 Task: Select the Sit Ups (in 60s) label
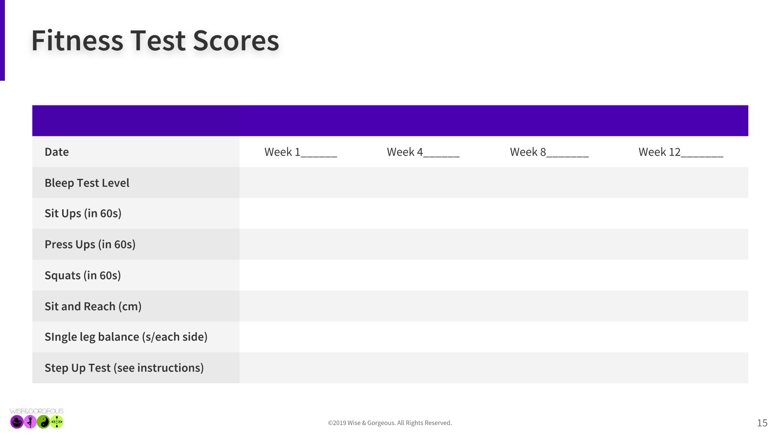click(x=83, y=213)
